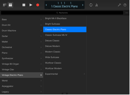Go to previous patch arrow
This screenshot has height=95, width=130.
tap(46, 5)
